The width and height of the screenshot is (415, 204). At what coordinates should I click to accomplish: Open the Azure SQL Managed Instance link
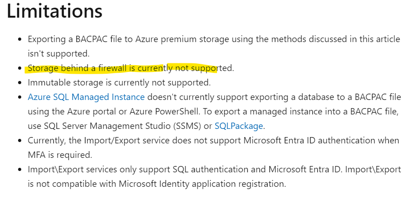tap(86, 97)
